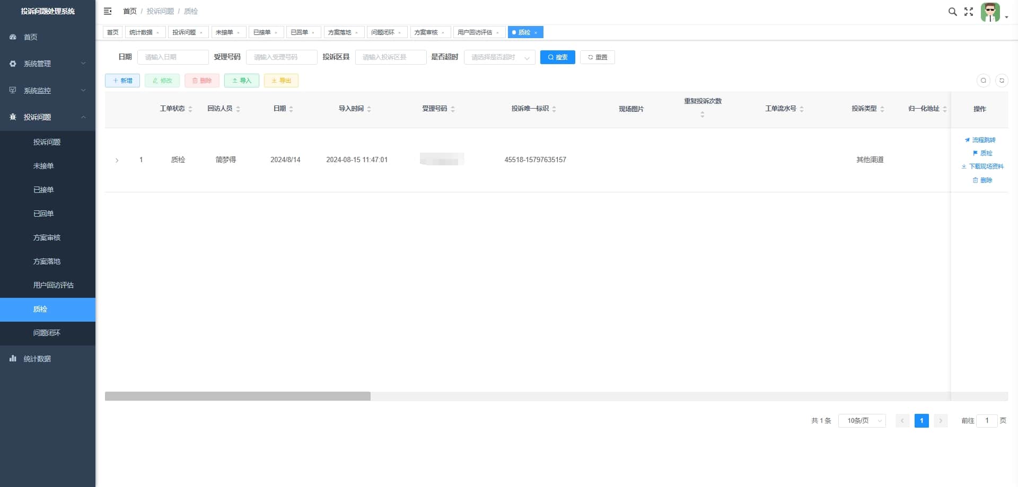
Task: Close the active 质检 tab with its x
Action: click(536, 33)
